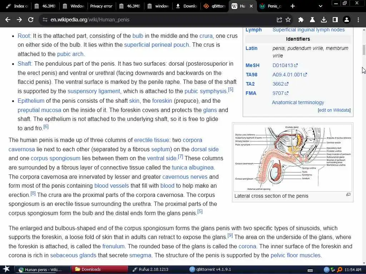Click the page vertical scrollbar thumb
The width and height of the screenshot is (366, 274).
click(364, 50)
